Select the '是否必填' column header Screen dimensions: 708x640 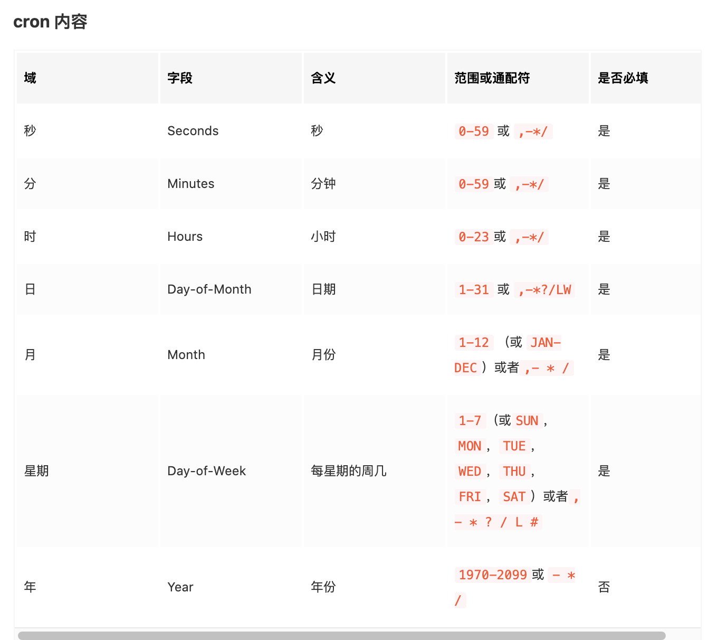pos(646,78)
